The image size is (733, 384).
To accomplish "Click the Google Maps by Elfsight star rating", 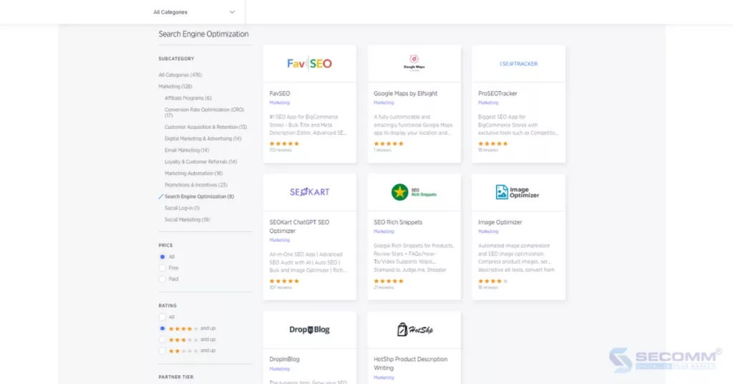I will (x=389, y=143).
